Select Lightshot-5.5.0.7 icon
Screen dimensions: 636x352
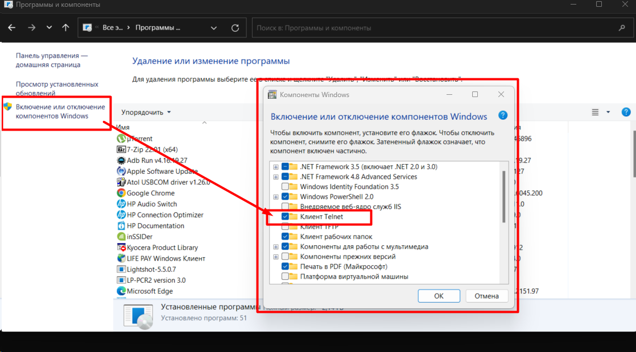click(121, 269)
